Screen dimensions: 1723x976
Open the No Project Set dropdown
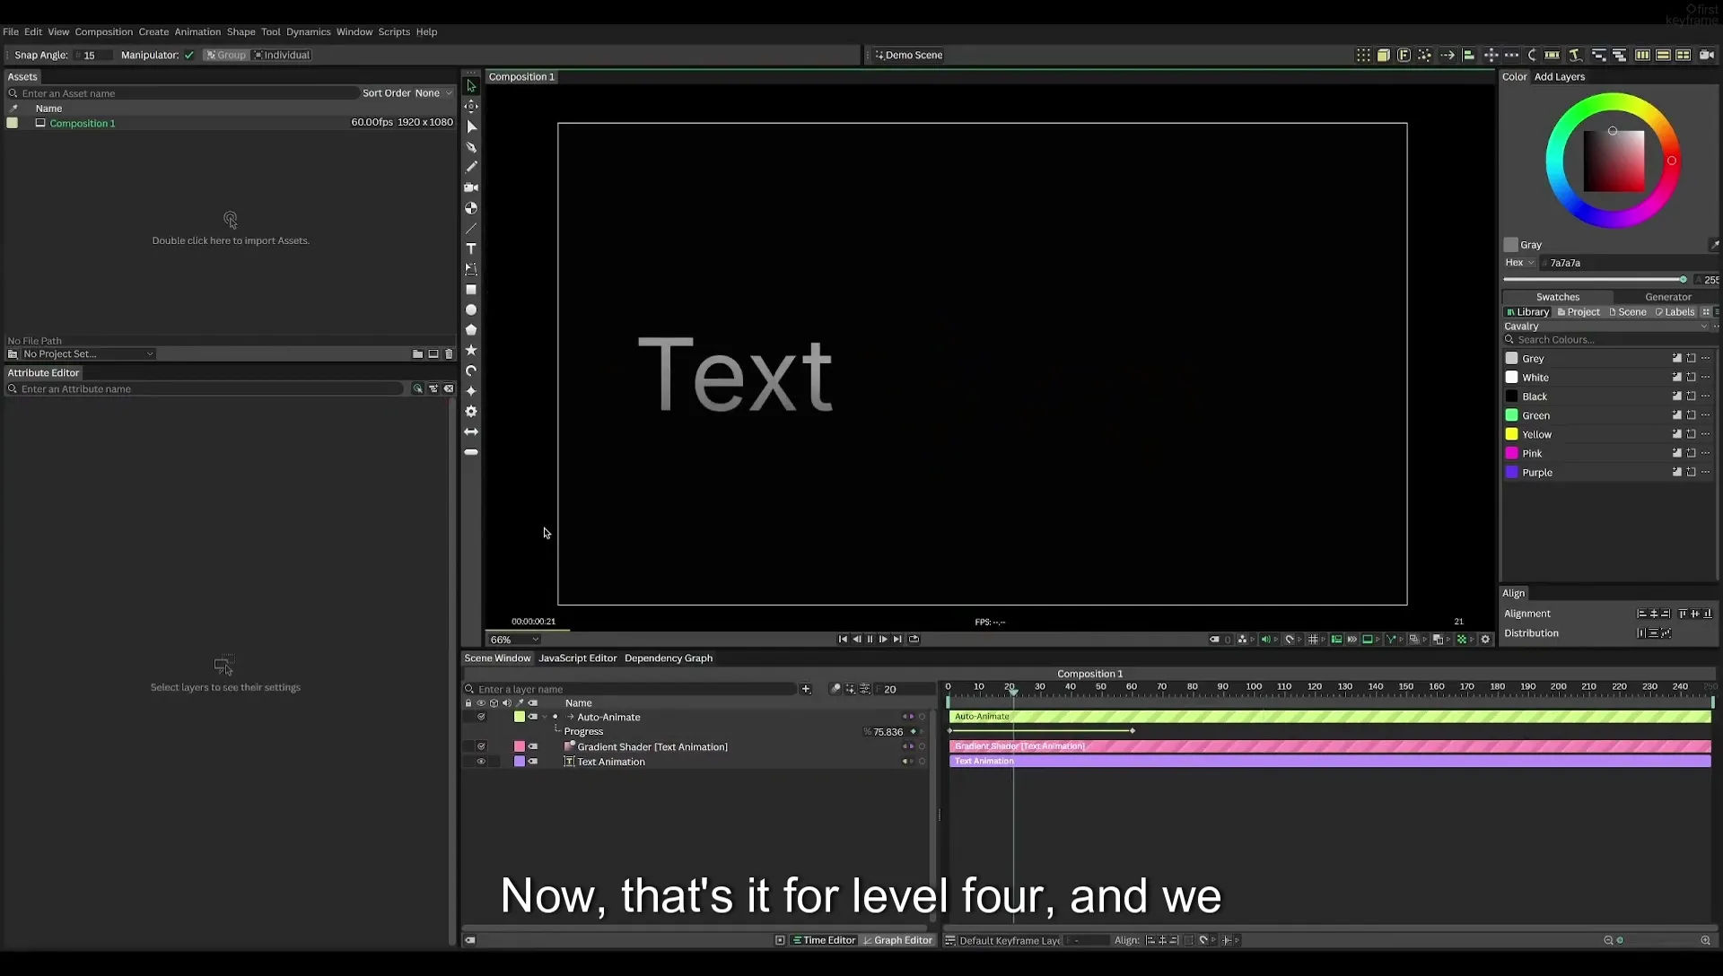pyautogui.click(x=88, y=354)
